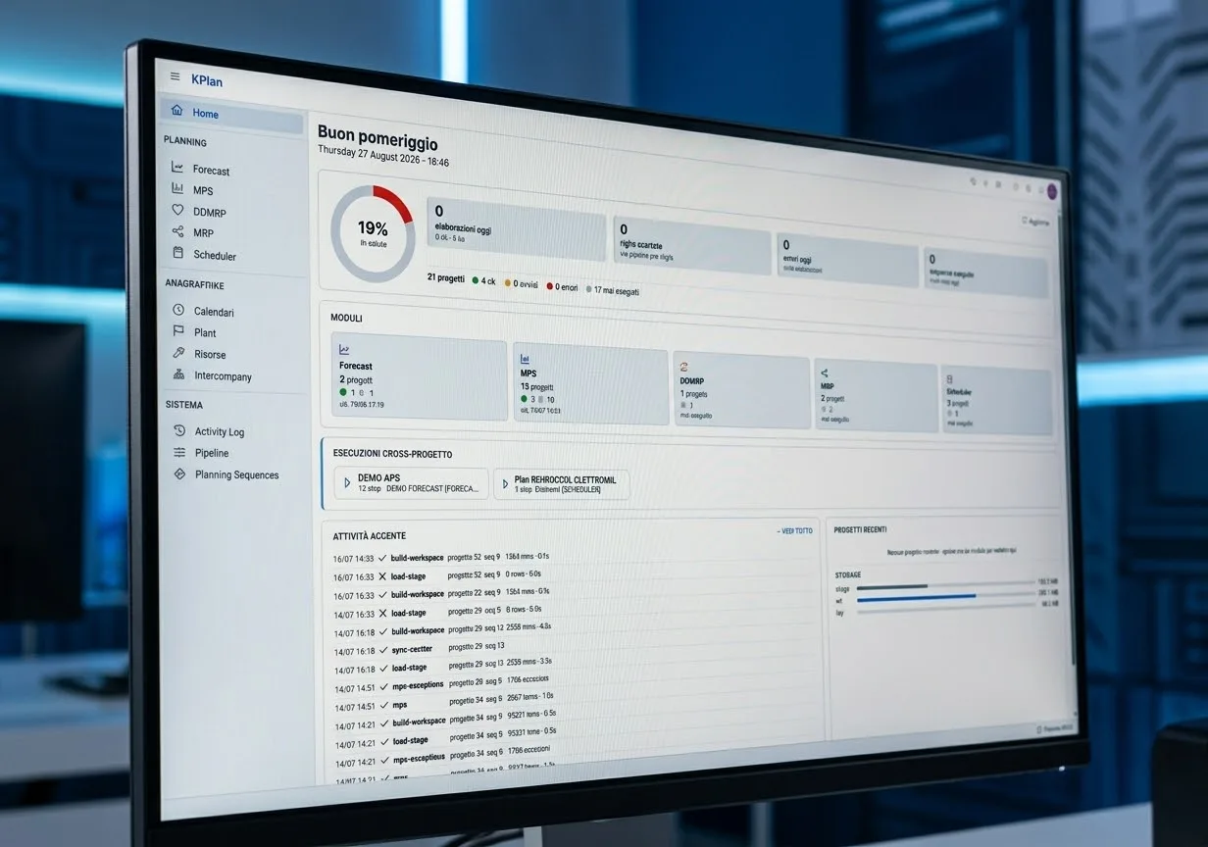Viewport: 1208px width, 847px height.
Task: Click the '21 progetti' summary text
Action: click(445, 278)
